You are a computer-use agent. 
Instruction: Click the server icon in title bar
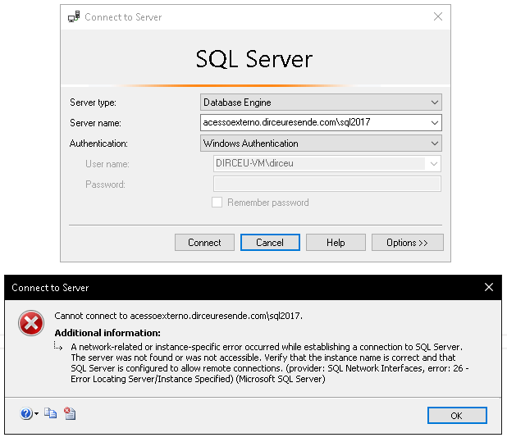point(72,16)
